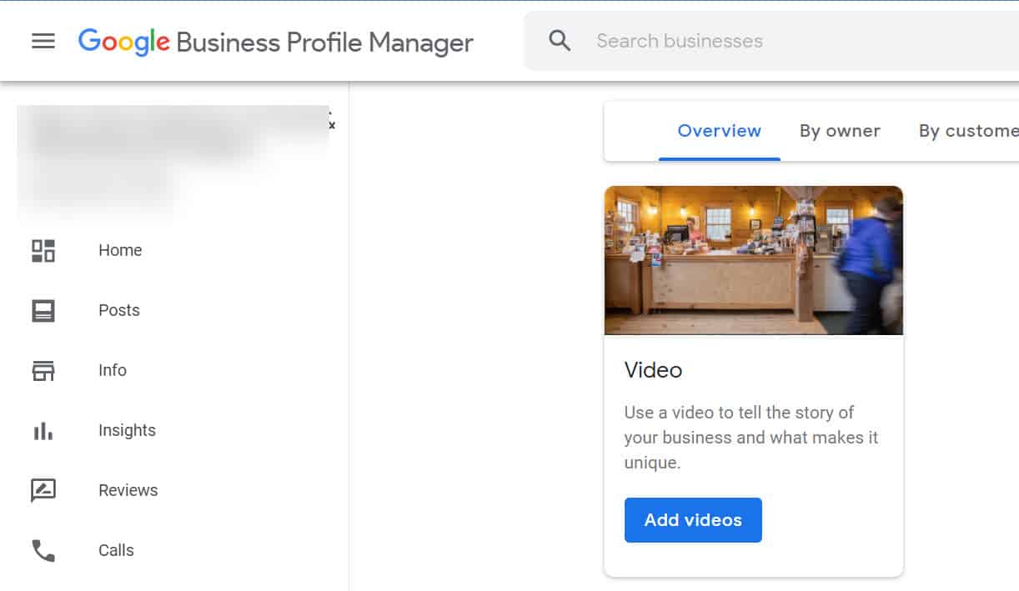Open Posts via its text label
This screenshot has width=1019, height=591.
119,310
